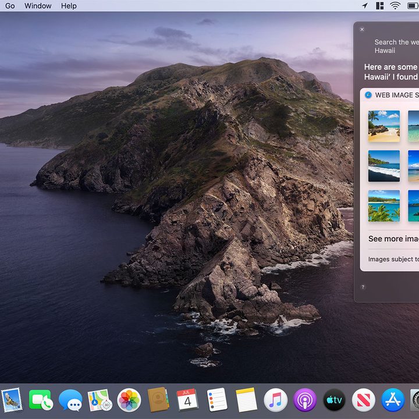Open Podcasts from the Dock

[x=305, y=400]
